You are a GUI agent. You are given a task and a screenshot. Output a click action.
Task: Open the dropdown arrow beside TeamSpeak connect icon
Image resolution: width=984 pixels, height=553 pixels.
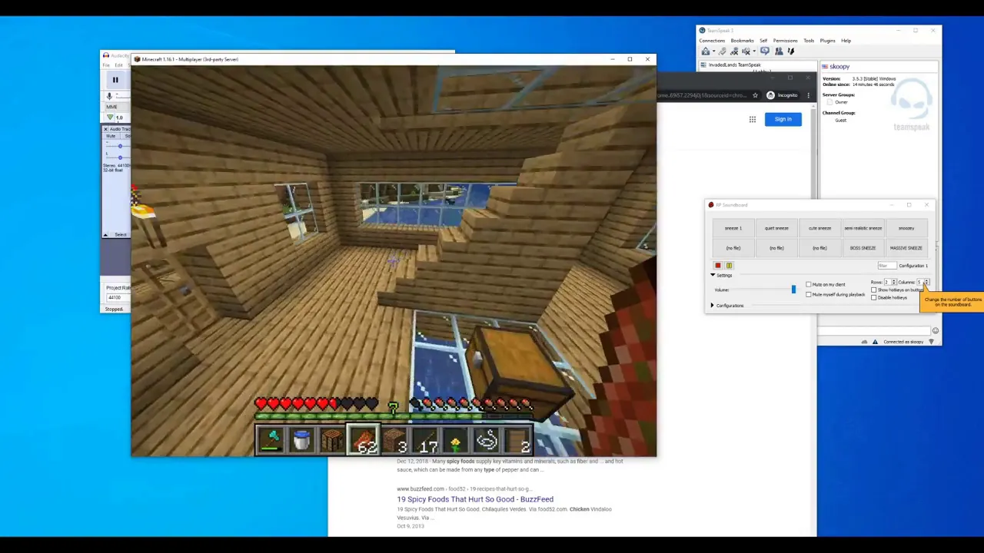click(x=714, y=51)
